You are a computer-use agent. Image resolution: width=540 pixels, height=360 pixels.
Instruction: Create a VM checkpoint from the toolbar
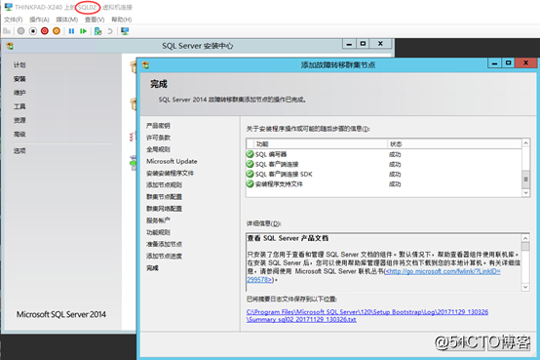[x=98, y=31]
